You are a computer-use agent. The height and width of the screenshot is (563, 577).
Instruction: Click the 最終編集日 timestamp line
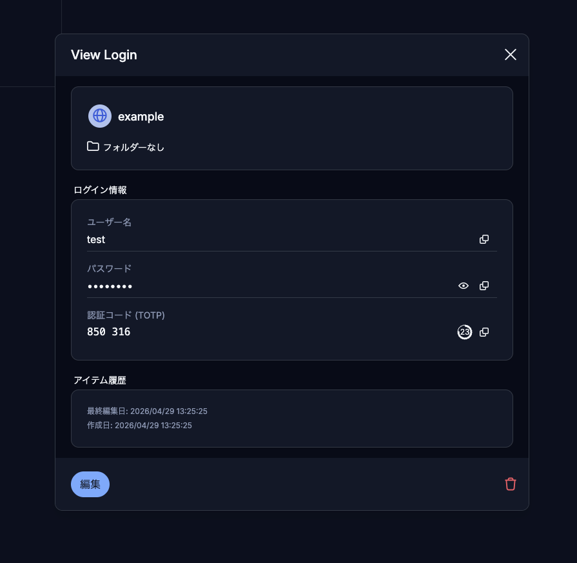click(x=147, y=411)
